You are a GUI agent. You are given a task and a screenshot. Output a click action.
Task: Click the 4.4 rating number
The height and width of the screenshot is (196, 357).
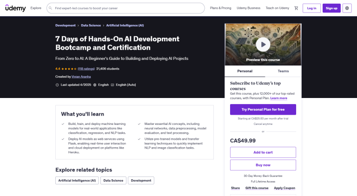click(x=58, y=69)
